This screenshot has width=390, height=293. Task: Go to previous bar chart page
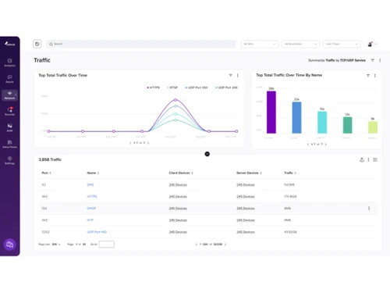coord(308,144)
